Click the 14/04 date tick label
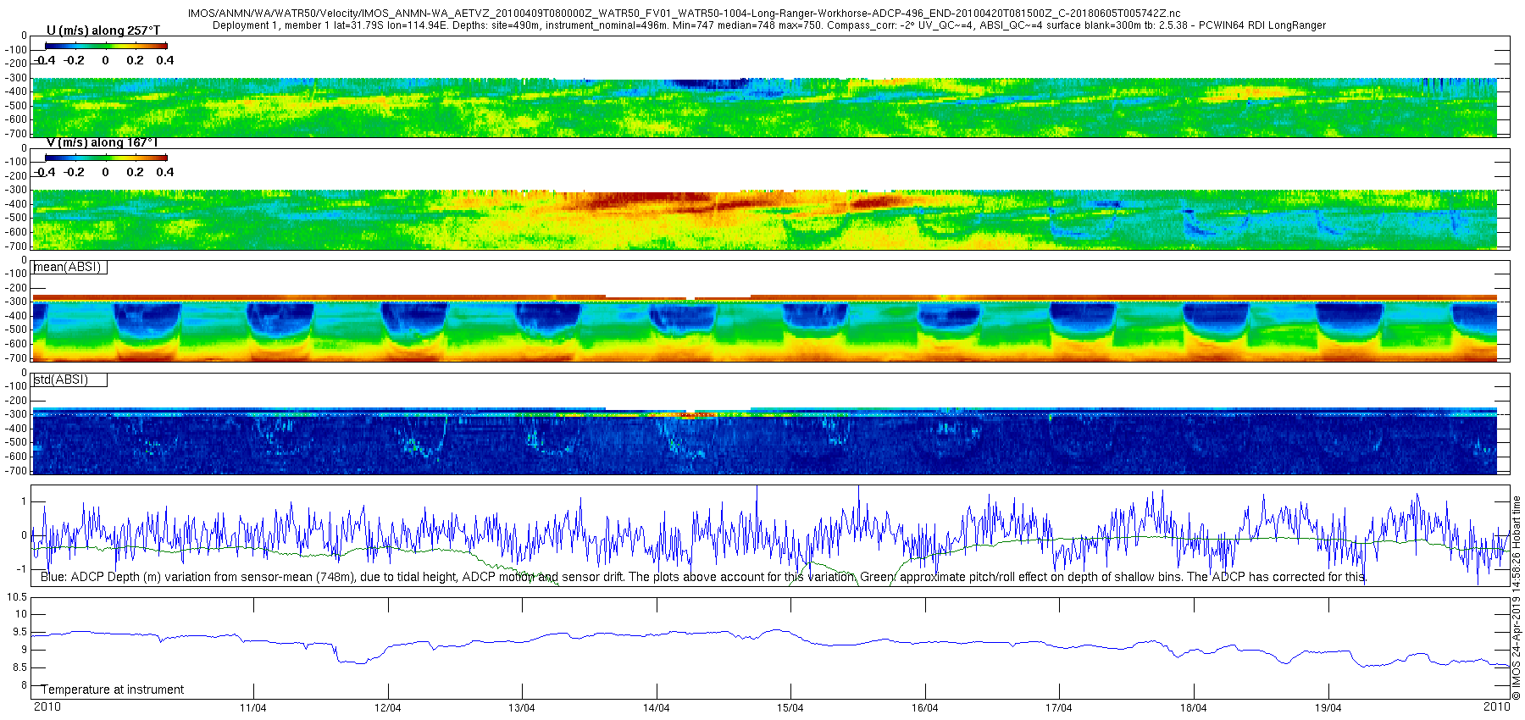Screen dimensions: 1525x720 click(x=656, y=708)
